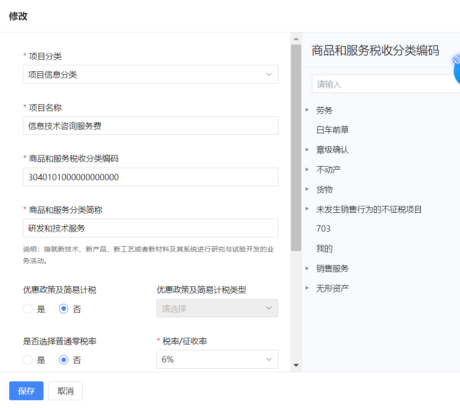Screen dimensions: 460x408
Task: Click the 请输入 search box
Action: [386, 84]
